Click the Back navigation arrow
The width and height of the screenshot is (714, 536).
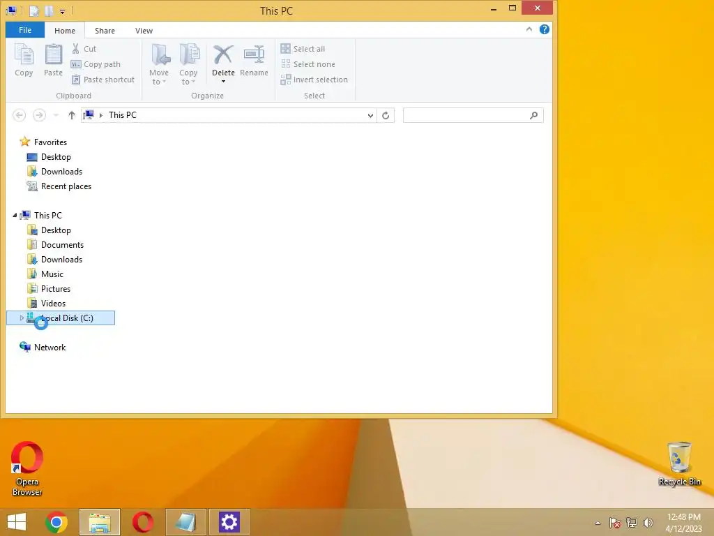[19, 115]
